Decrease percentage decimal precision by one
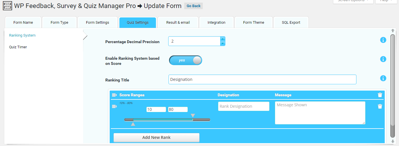The height and width of the screenshot is (146, 399). click(223, 43)
